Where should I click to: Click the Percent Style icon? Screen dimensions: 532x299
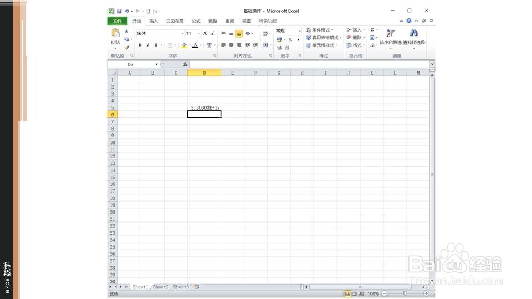pyautogui.click(x=290, y=40)
